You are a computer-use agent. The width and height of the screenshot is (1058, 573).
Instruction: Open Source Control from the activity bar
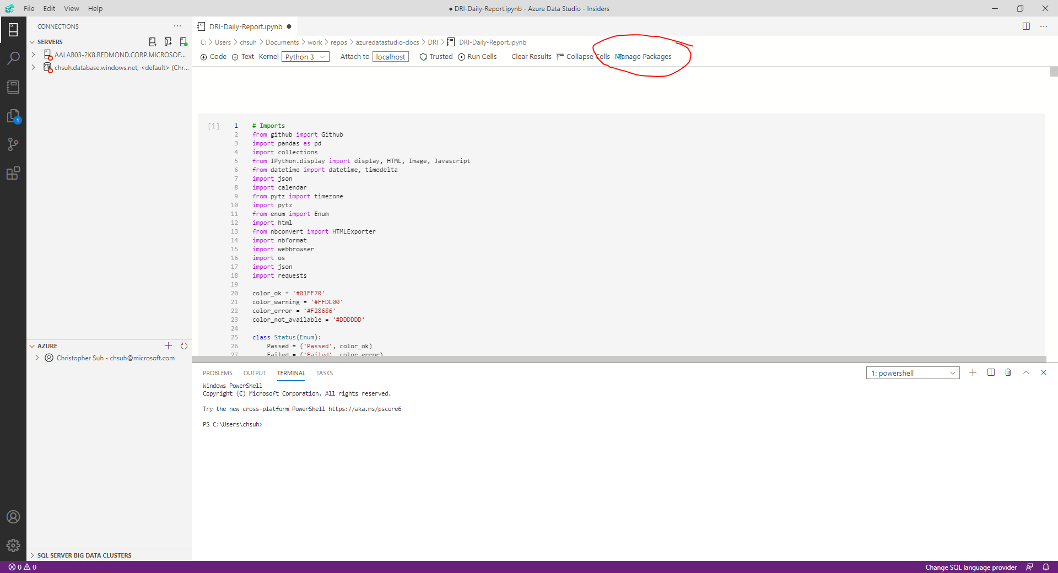(13, 144)
